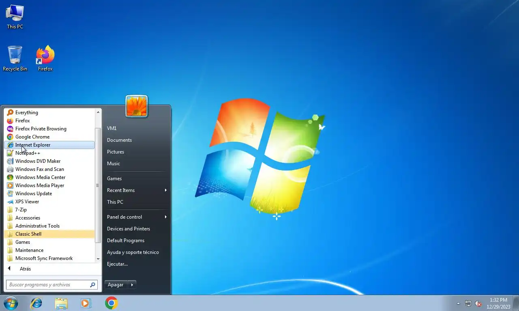Open File Explorer from the taskbar
519x311 pixels.
point(61,303)
